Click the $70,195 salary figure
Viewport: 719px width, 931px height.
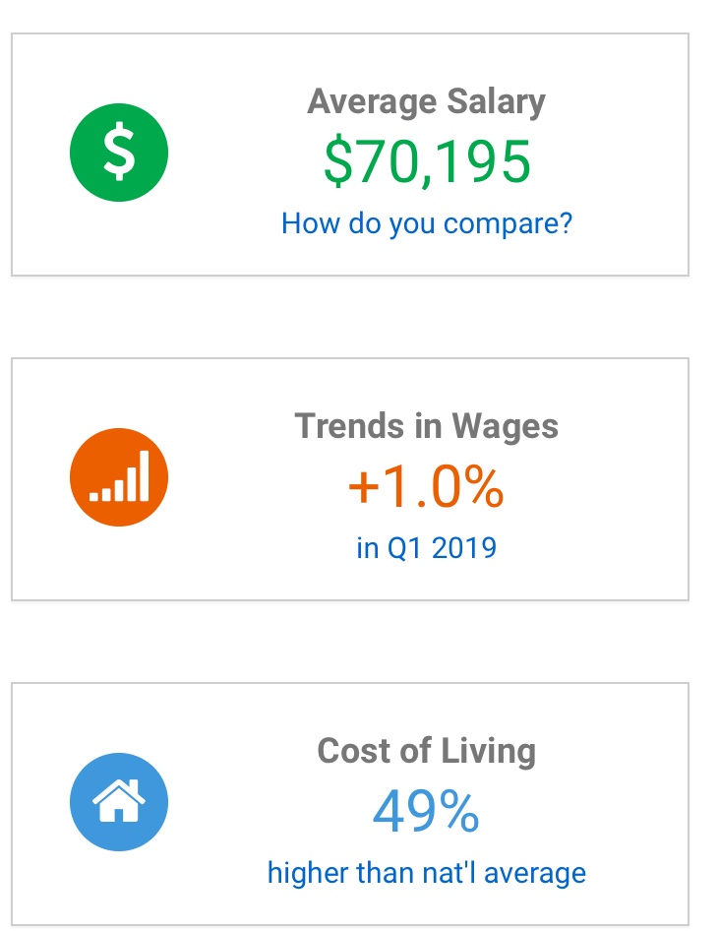click(x=427, y=161)
